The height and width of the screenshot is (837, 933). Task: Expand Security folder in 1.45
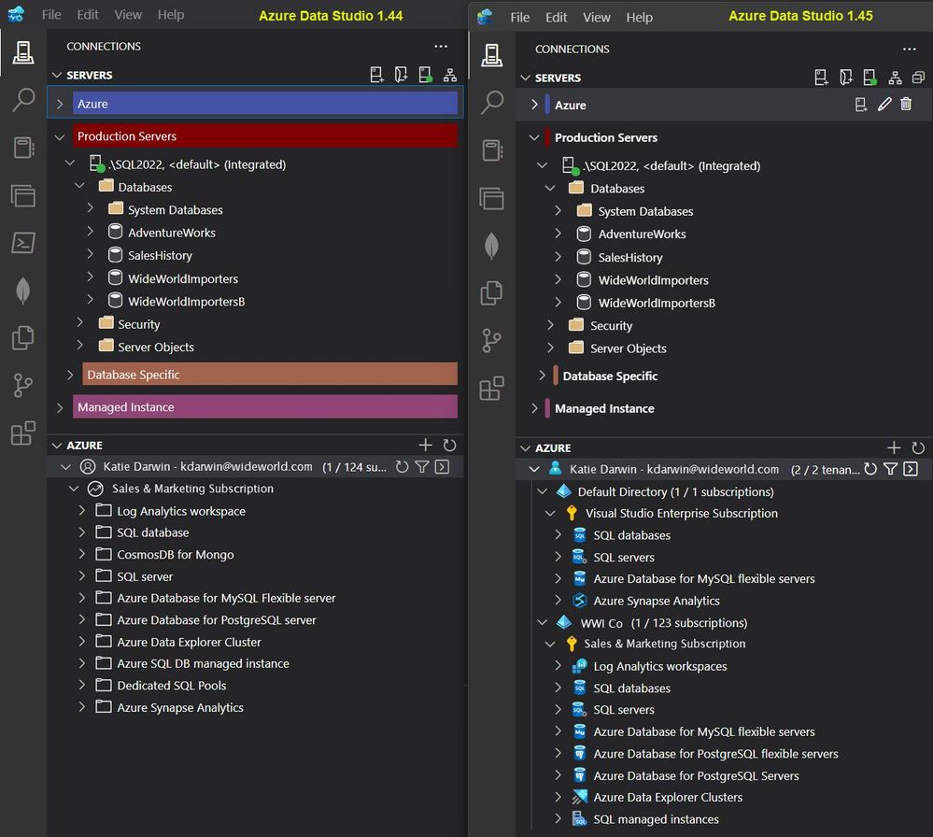click(x=550, y=325)
